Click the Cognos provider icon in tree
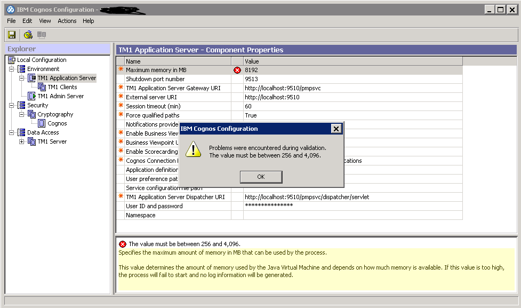This screenshot has height=308, width=521. (x=42, y=123)
